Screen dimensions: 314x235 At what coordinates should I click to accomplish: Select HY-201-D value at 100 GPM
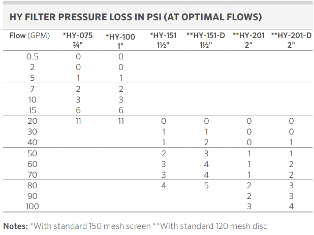pyautogui.click(x=292, y=207)
